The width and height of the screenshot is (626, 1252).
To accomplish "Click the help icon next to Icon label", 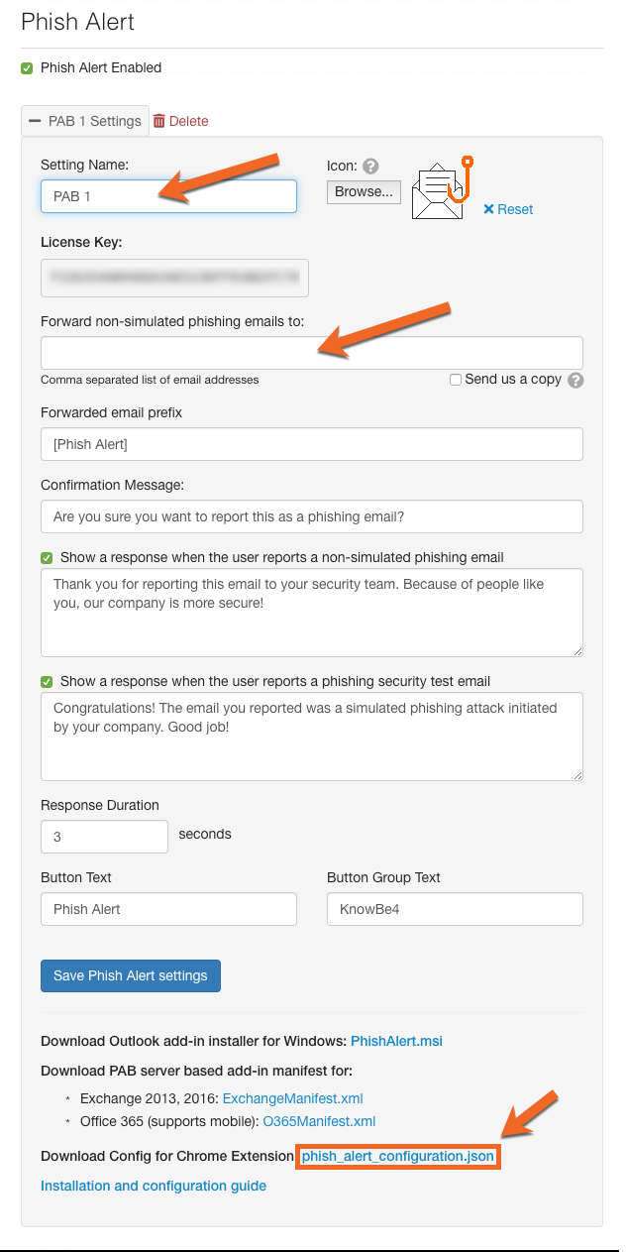I will [370, 167].
